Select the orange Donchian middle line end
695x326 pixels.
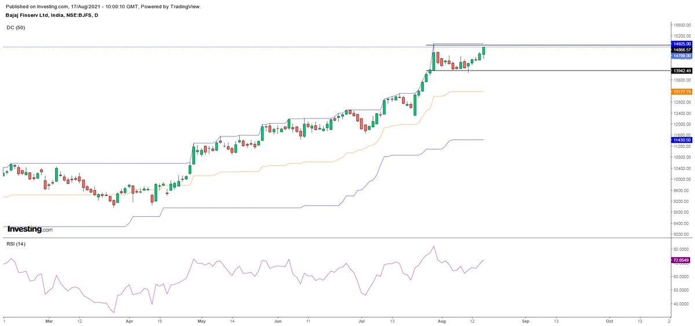tap(482, 91)
